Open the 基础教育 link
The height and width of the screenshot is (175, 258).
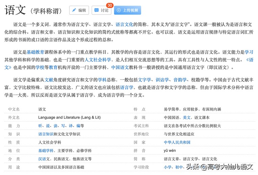36,52
